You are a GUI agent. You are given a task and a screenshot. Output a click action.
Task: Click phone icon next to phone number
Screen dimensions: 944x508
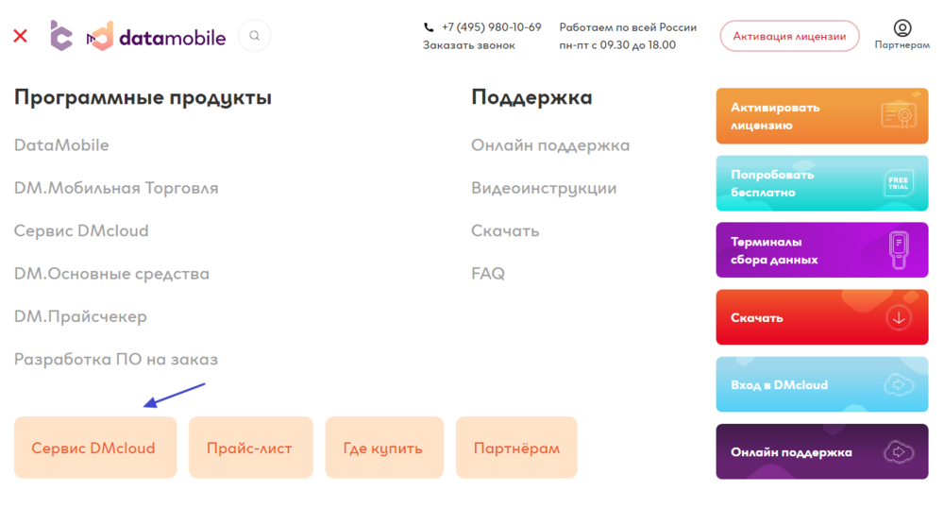[429, 27]
